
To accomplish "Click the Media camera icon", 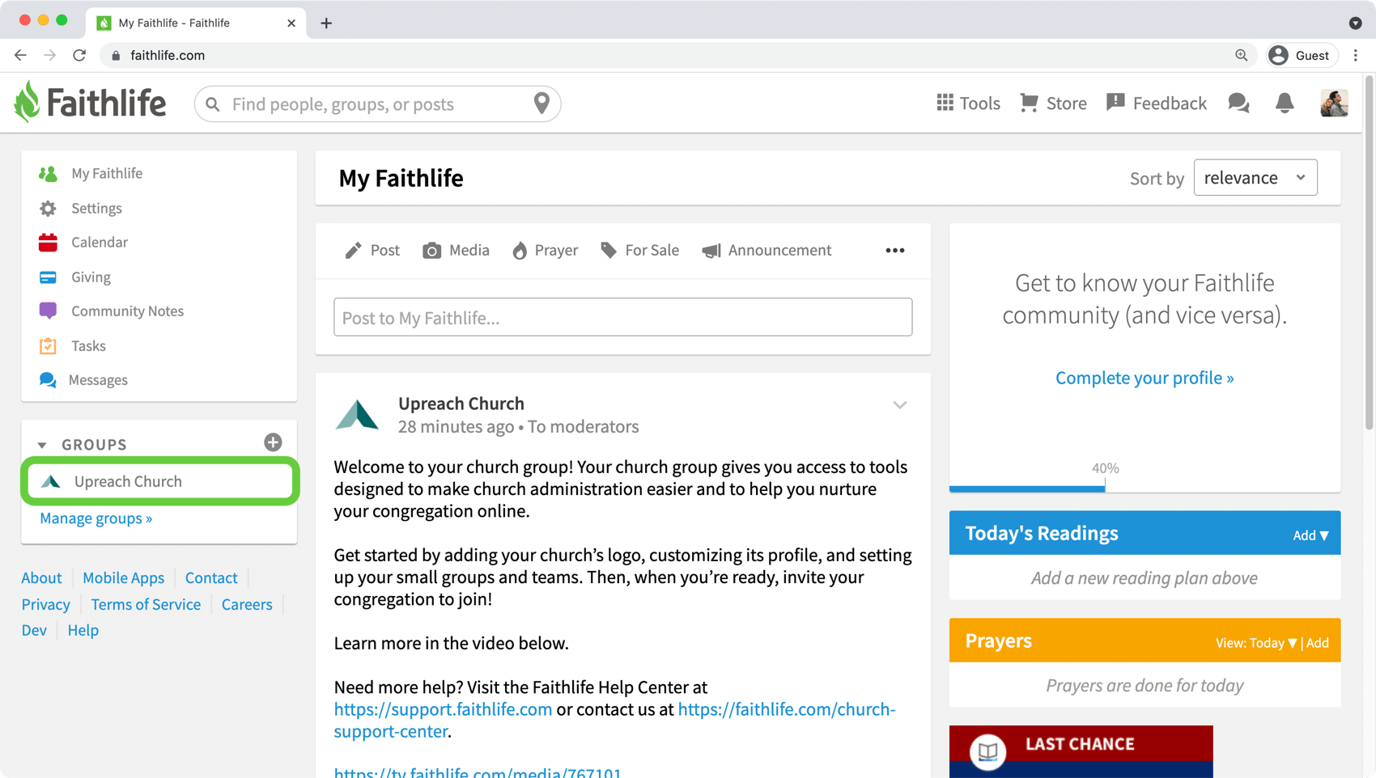I will pyautogui.click(x=432, y=251).
